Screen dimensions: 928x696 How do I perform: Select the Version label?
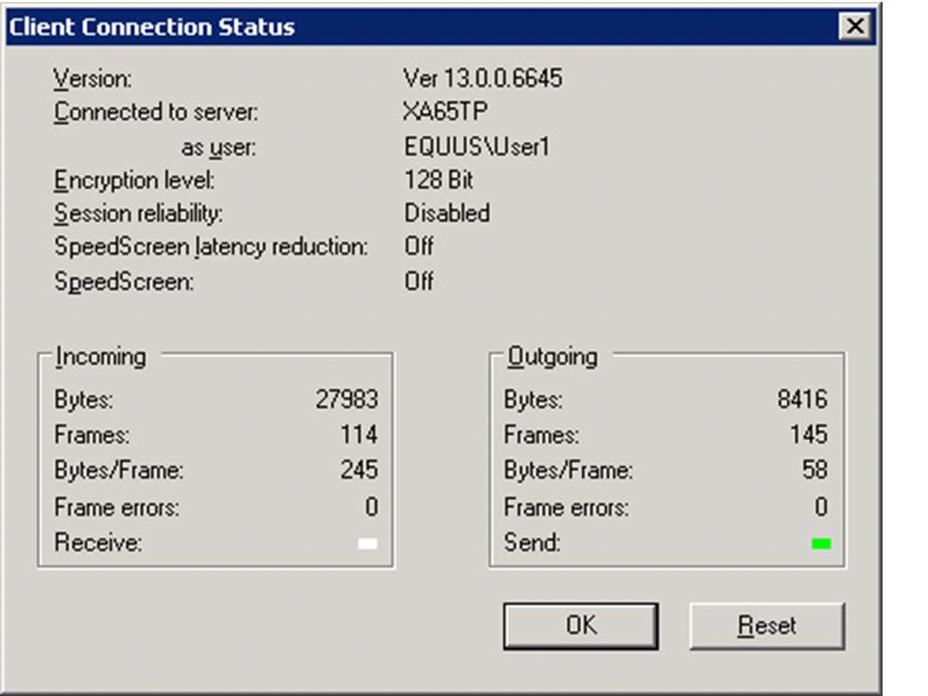(x=93, y=78)
